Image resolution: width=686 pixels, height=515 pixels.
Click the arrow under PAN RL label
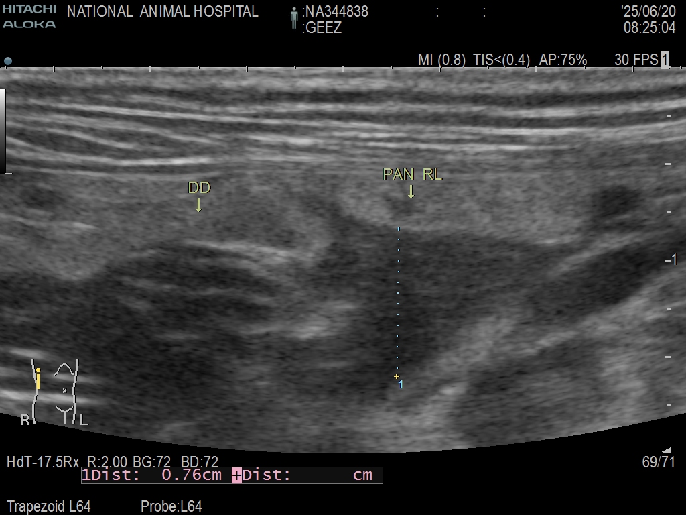[x=411, y=192]
